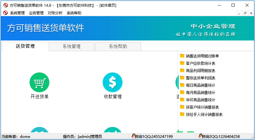Click folder icon beside 销售送货明细对账单
The width and height of the screenshot is (255, 140).
(182, 56)
